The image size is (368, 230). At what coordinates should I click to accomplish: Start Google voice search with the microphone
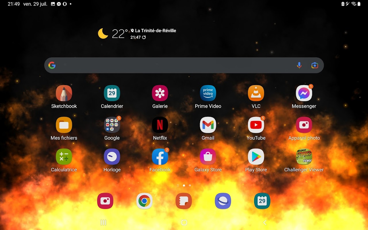click(x=299, y=65)
